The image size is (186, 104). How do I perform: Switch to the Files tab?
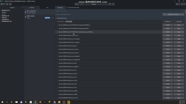[x=47, y=8]
